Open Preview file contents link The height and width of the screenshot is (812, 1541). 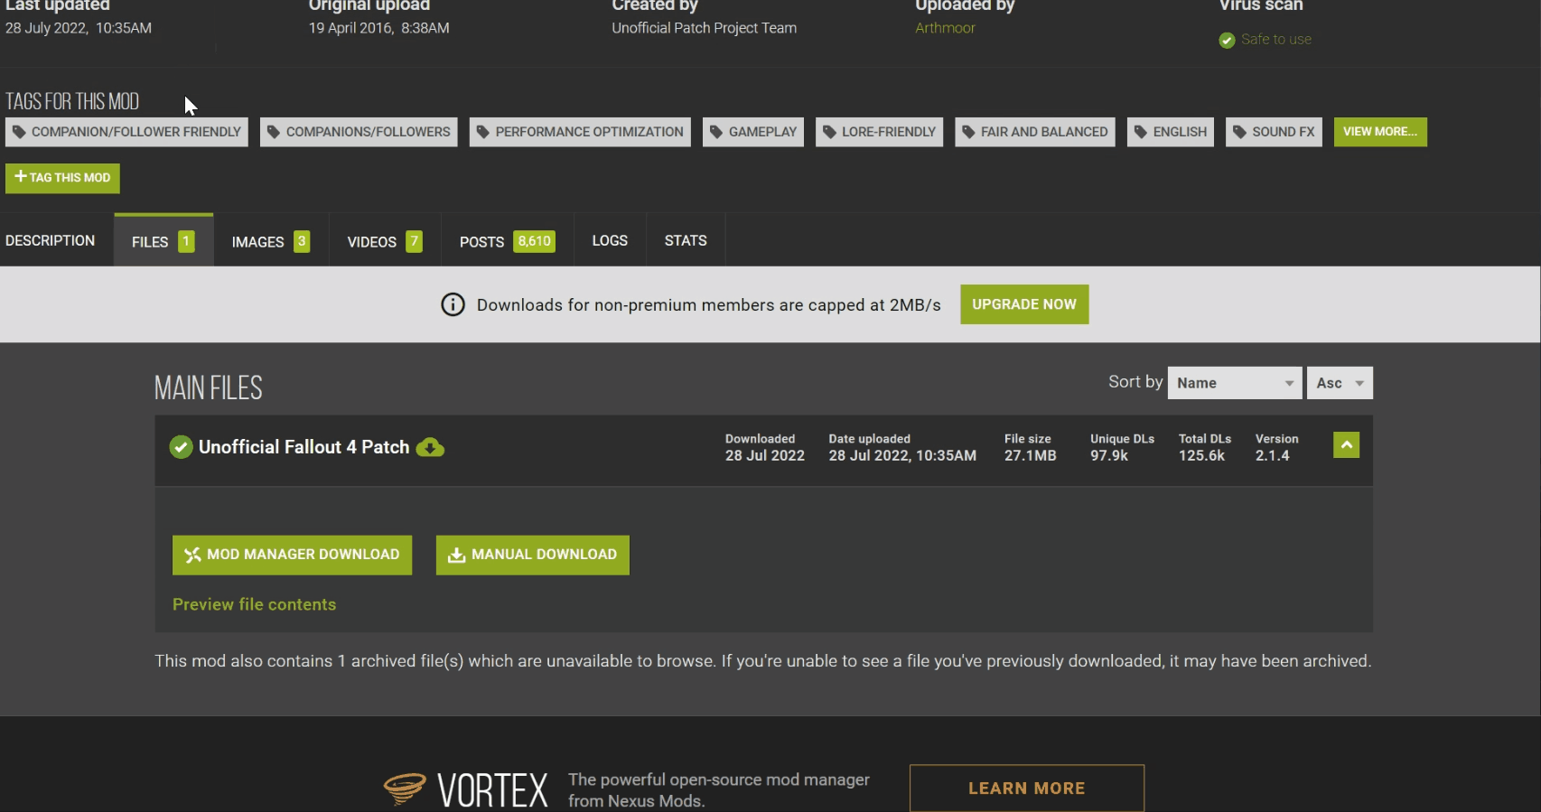tap(255, 604)
